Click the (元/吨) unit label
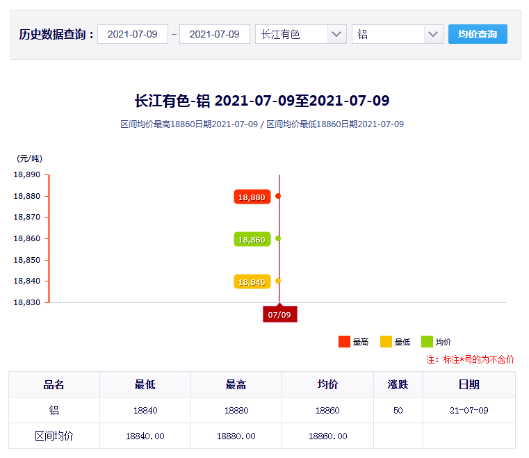529x458 pixels. click(30, 158)
